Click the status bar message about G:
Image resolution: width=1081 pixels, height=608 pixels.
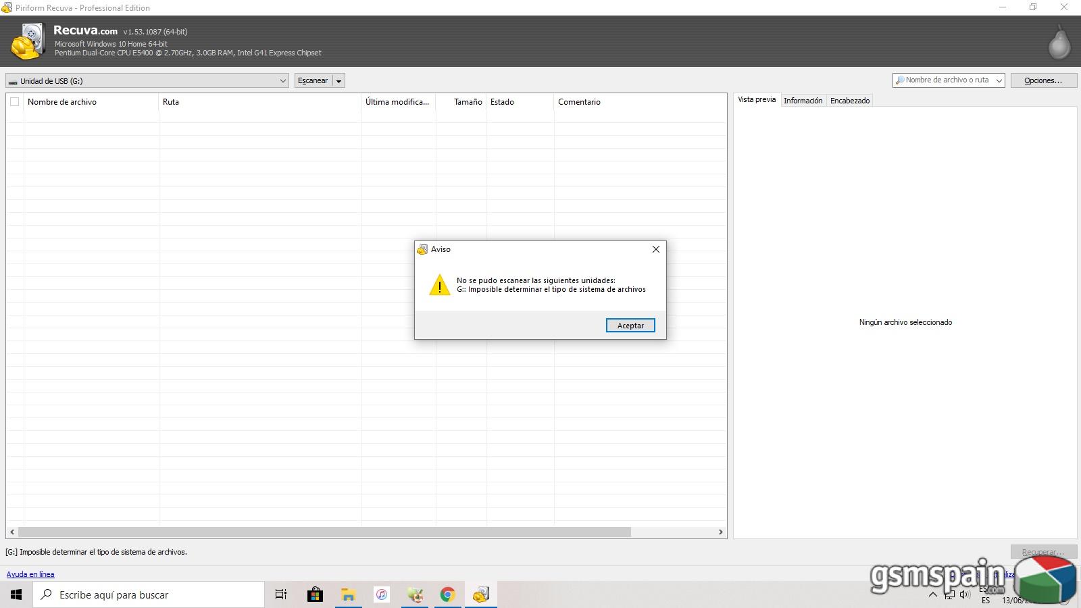(x=97, y=552)
